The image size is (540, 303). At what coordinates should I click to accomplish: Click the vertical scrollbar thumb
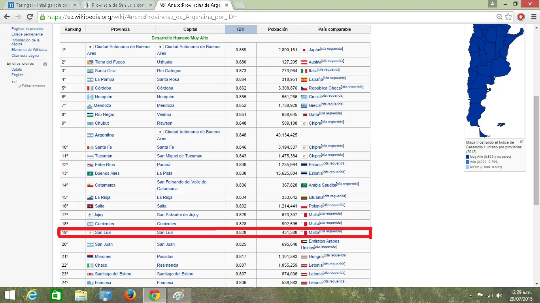[536, 150]
